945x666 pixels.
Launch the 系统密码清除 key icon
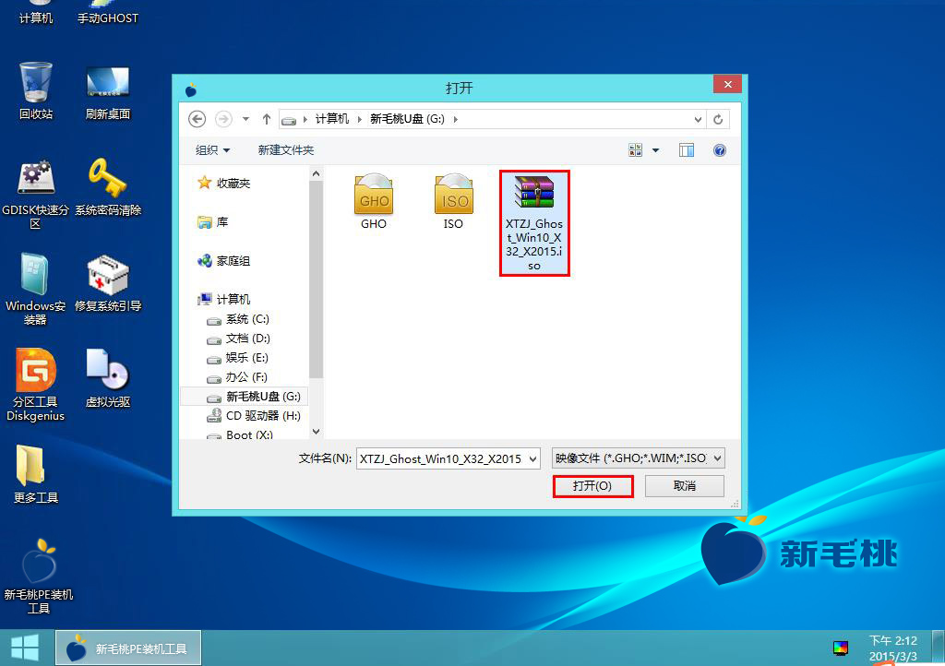[x=107, y=186]
